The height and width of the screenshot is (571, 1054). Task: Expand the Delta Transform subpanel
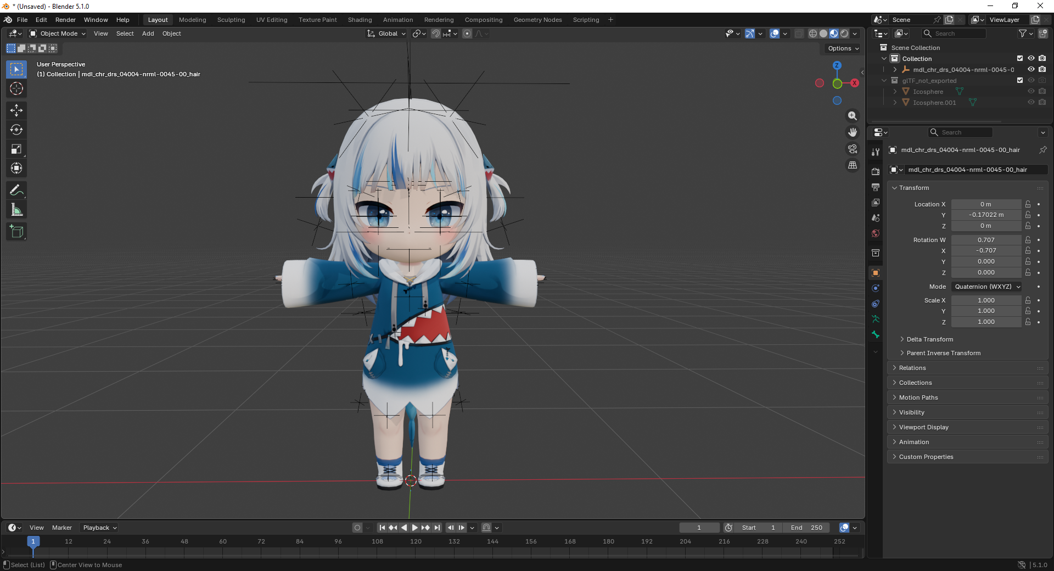pyautogui.click(x=929, y=339)
